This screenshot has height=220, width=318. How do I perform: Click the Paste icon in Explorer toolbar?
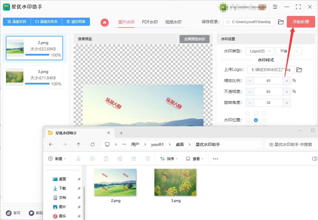[106, 159]
